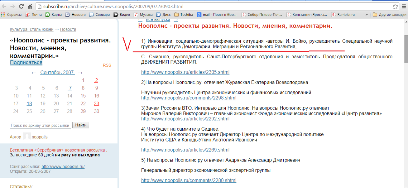408x188 pixels.
Task: Click the noopolis author avatar thumbnail
Action: (x=27, y=136)
